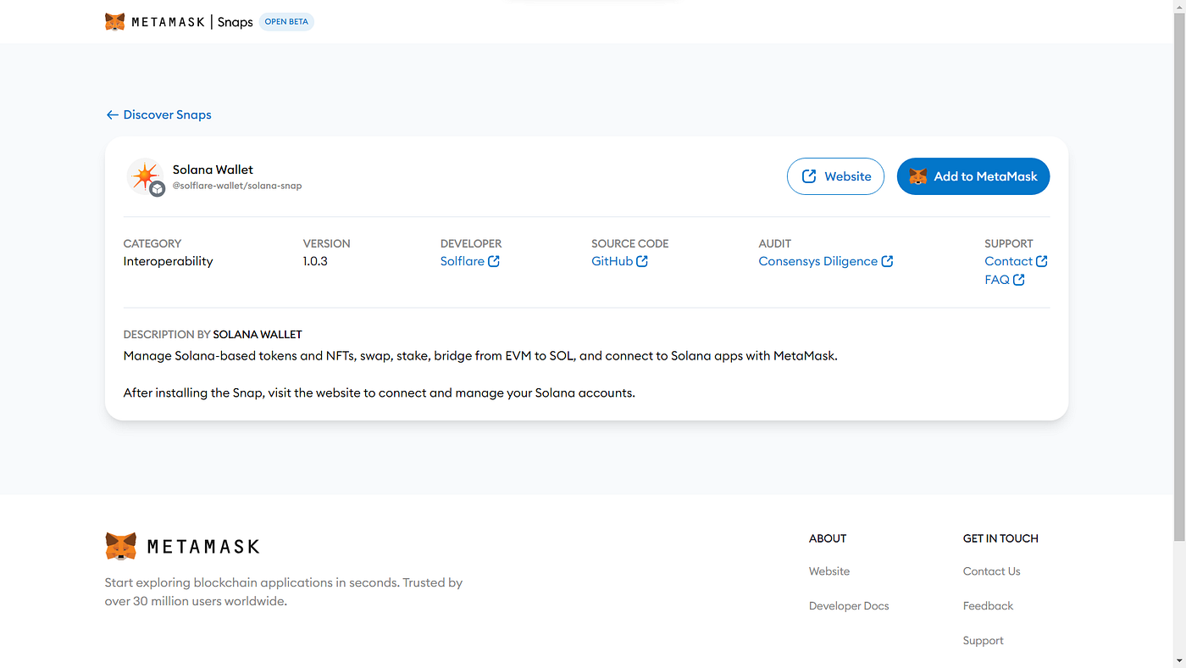Click the DESCRIPTION BY SOLANA WALLET heading

tap(213, 334)
